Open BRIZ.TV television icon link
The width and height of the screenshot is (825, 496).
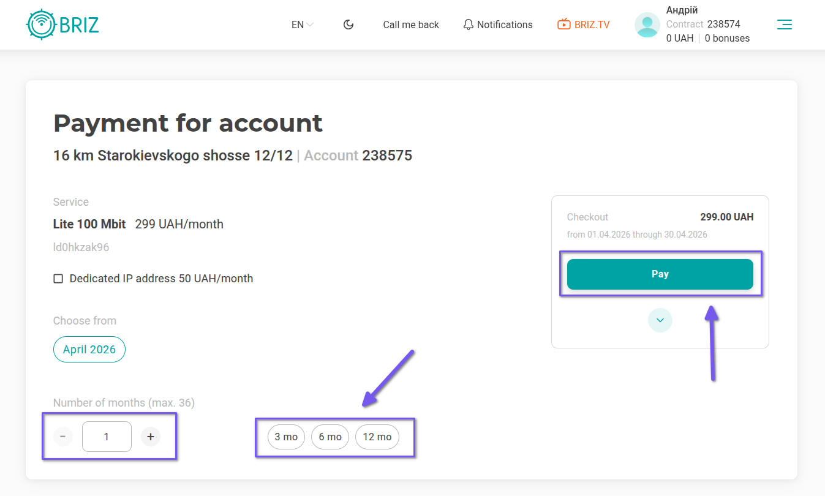pyautogui.click(x=563, y=24)
